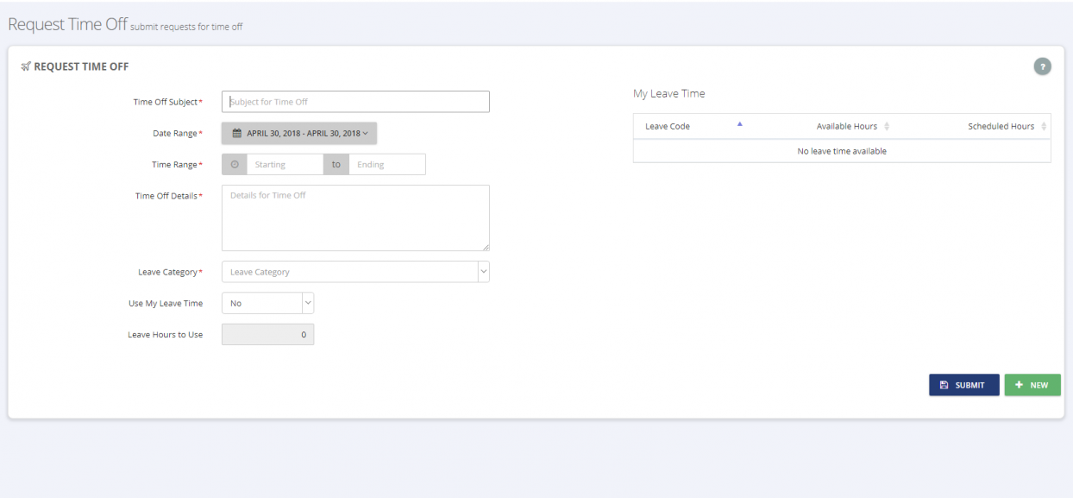Click the paper plane icon beside Request Time Off
Screen dimensions: 1073x498
(26, 66)
